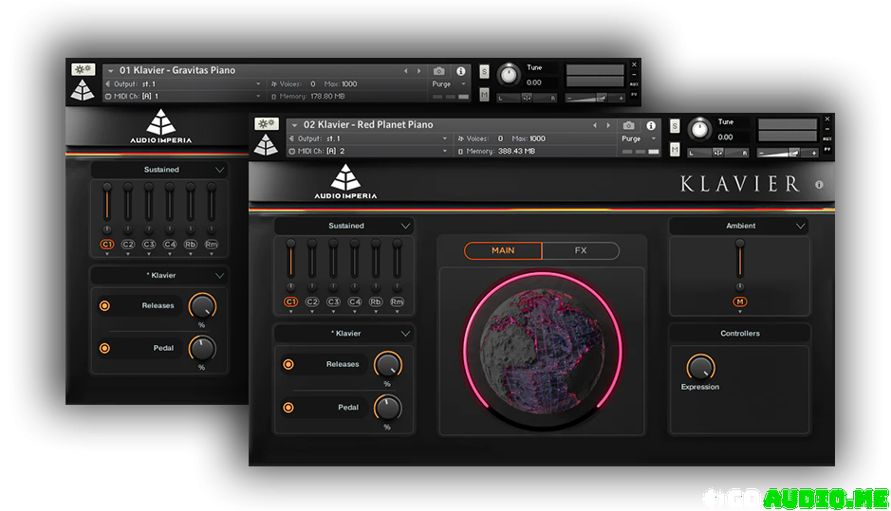Image resolution: width=891 pixels, height=511 pixels.
Task: Switch to the FX tab
Action: point(581,250)
